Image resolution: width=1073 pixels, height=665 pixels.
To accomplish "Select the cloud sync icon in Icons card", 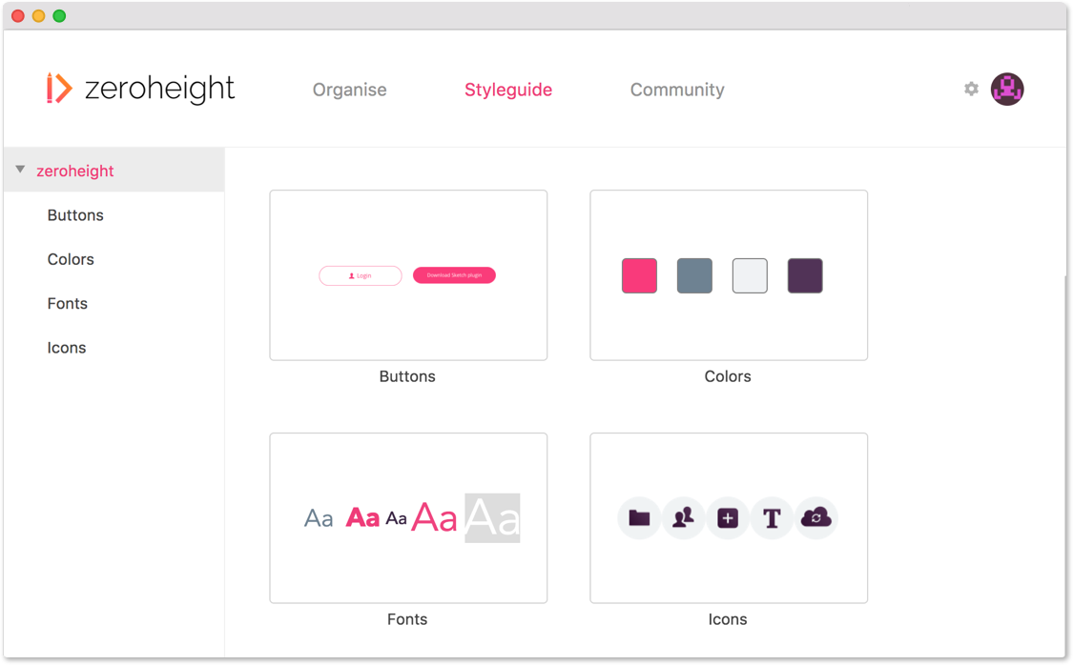I will click(815, 518).
